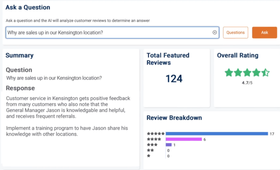280x170 pixels.
Task: Select the purple three-star review bar
Action: coord(168,145)
